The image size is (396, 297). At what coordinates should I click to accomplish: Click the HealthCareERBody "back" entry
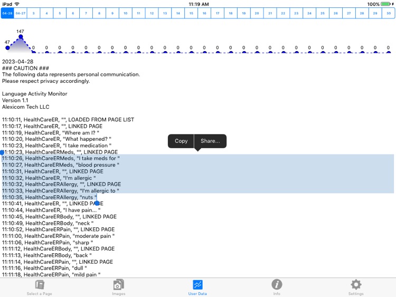point(46,255)
